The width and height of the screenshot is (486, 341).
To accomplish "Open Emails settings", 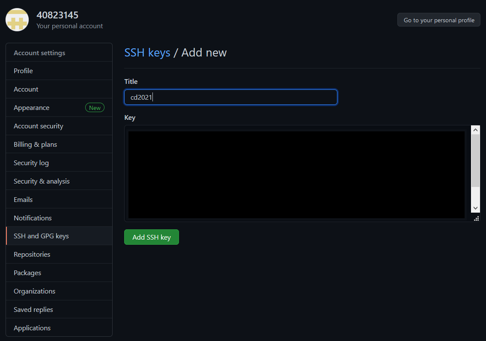I will pyautogui.click(x=59, y=199).
